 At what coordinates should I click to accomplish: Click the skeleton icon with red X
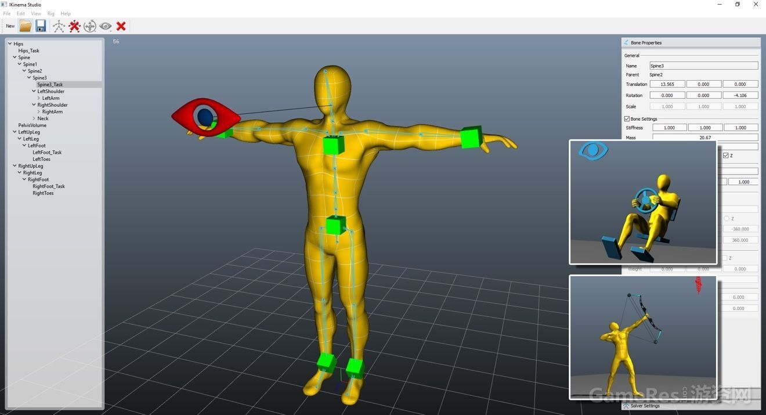coord(74,26)
